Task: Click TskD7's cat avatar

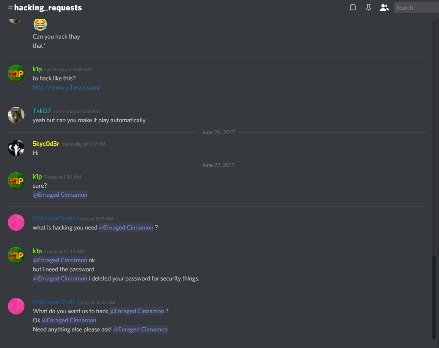Action: (16, 115)
